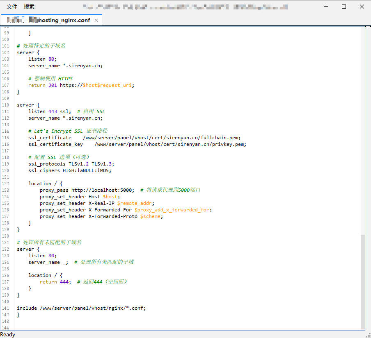This screenshot has width=371, height=338.
Task: Click 'server {' on line 132
Action: point(28,249)
